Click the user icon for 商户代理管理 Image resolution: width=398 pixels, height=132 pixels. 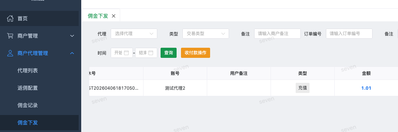click(10, 53)
